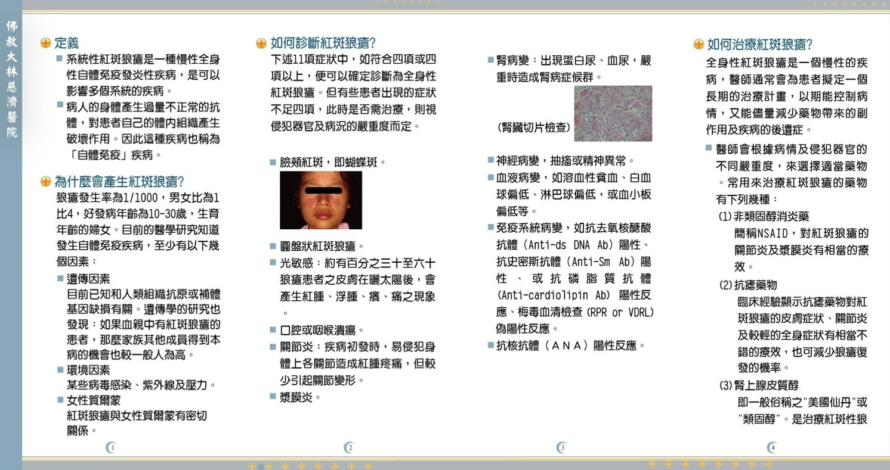This screenshot has height=470, width=890.
Task: Click the plus icon beside 如何治療紅斑狼瘡?
Action: 697,44
